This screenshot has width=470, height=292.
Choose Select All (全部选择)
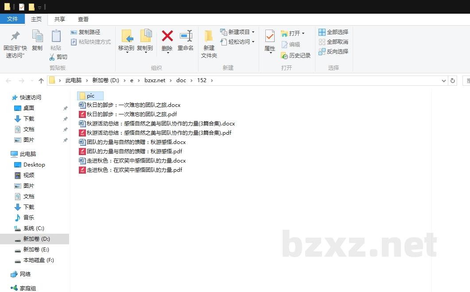(x=333, y=32)
